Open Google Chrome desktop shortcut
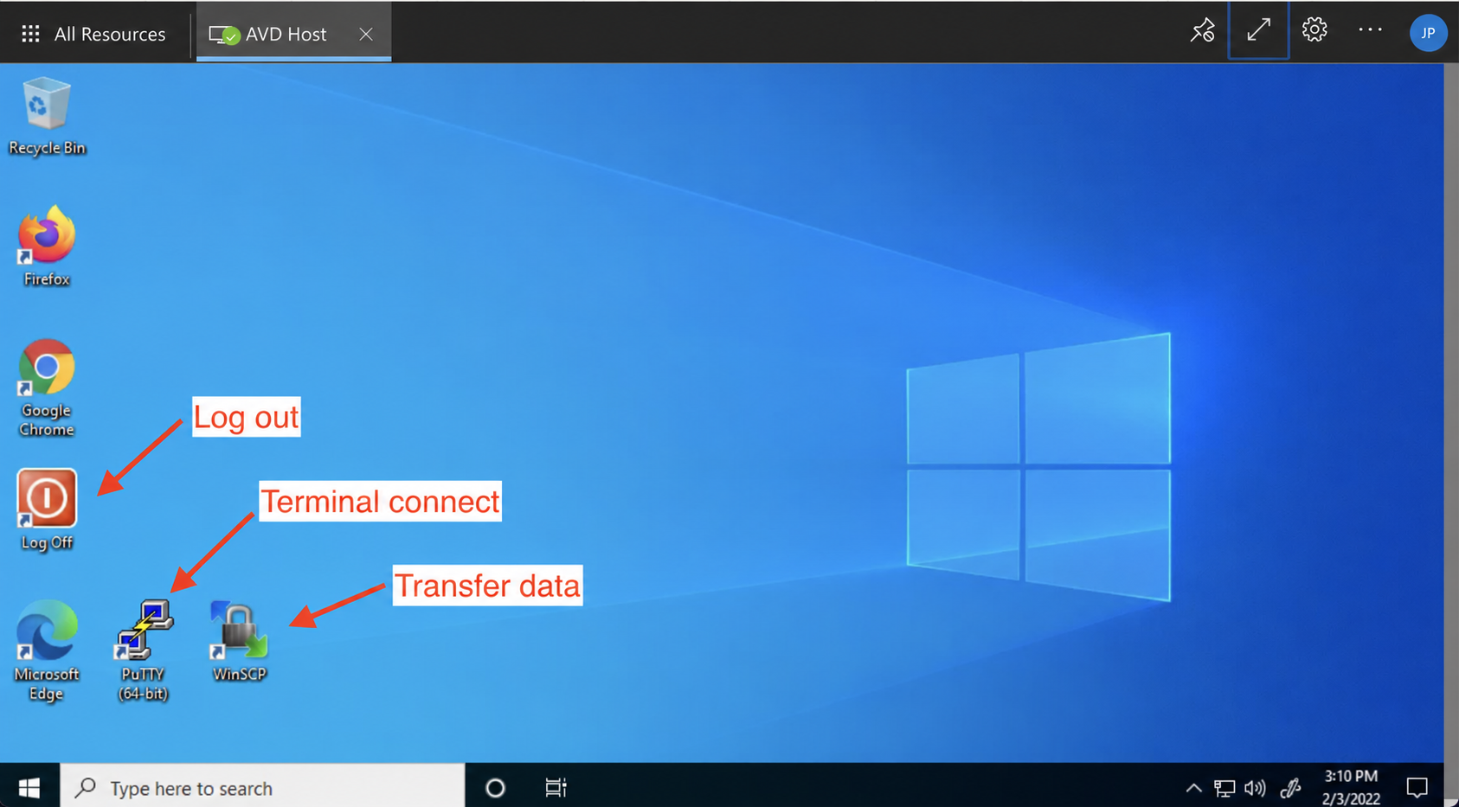The height and width of the screenshot is (807, 1459). tap(47, 387)
